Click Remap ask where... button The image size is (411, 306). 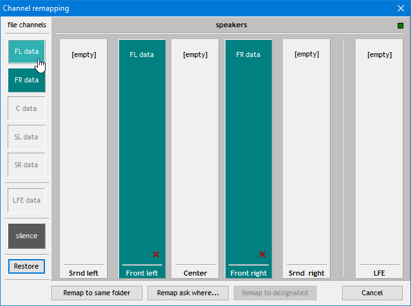(187, 293)
